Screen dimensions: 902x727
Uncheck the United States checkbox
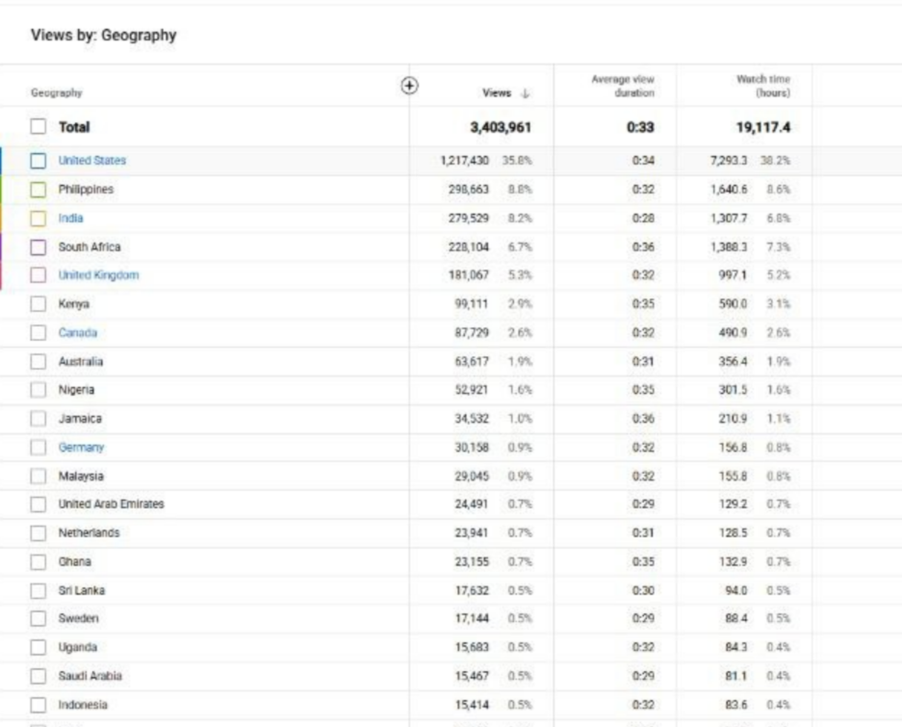tap(38, 160)
